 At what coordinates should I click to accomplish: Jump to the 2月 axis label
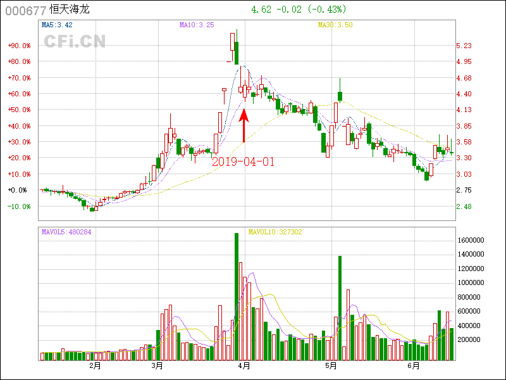coord(95,366)
